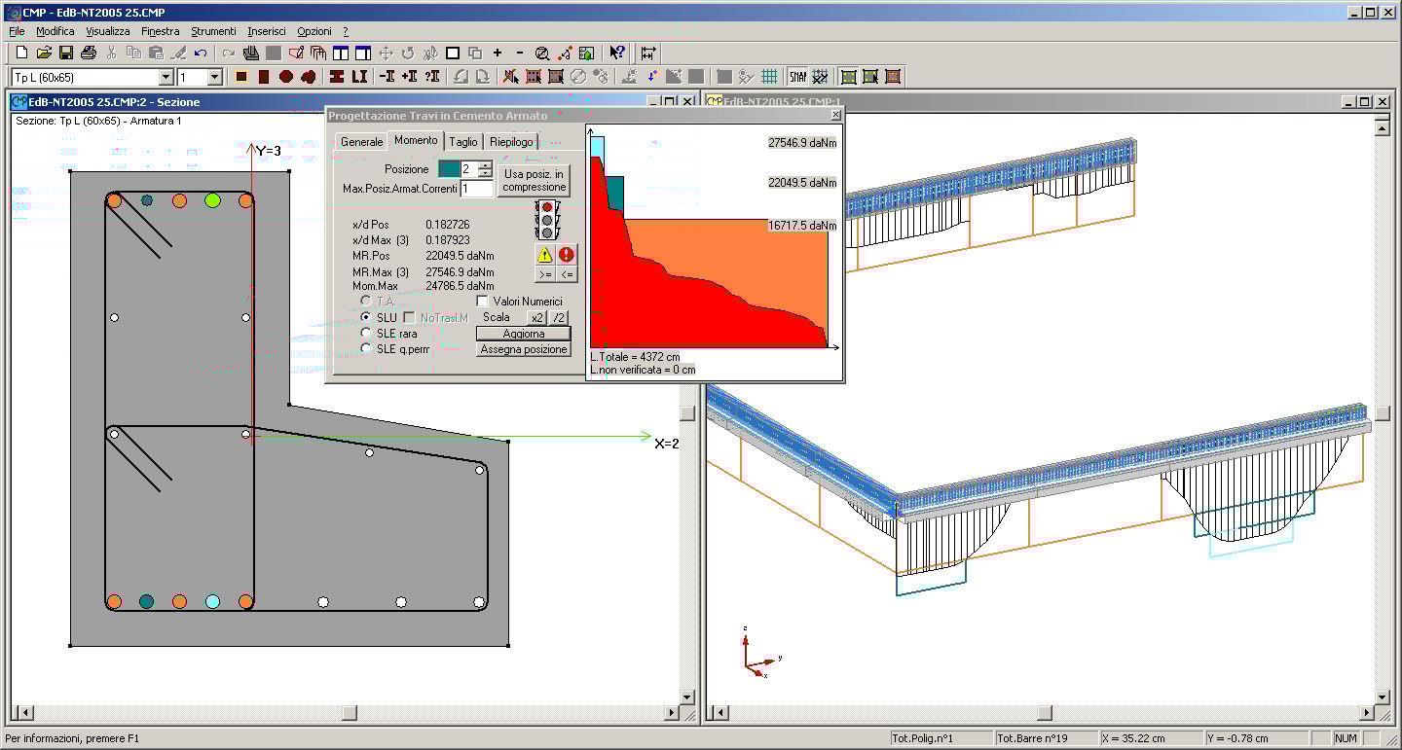Click the teal color swatch beside Posizione

tap(449, 169)
